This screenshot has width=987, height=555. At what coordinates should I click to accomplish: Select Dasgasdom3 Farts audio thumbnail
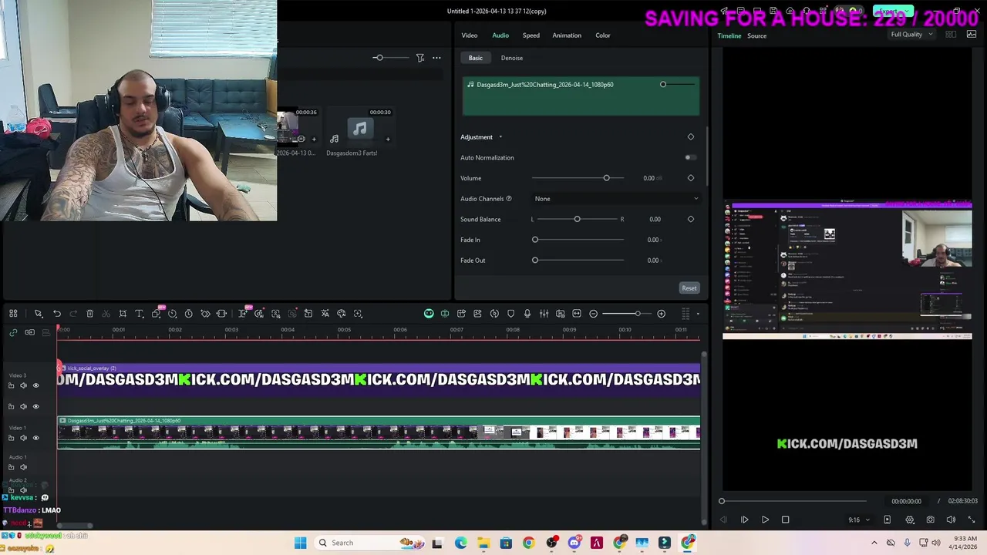[x=360, y=129]
